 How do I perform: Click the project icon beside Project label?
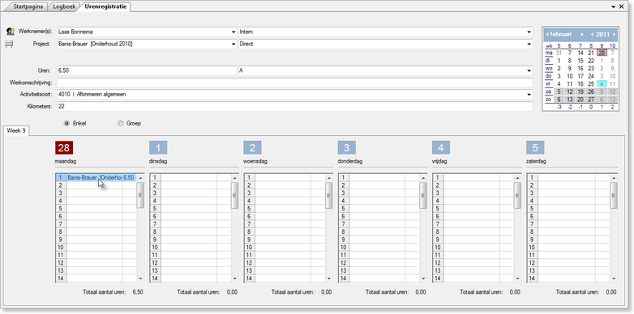click(9, 45)
